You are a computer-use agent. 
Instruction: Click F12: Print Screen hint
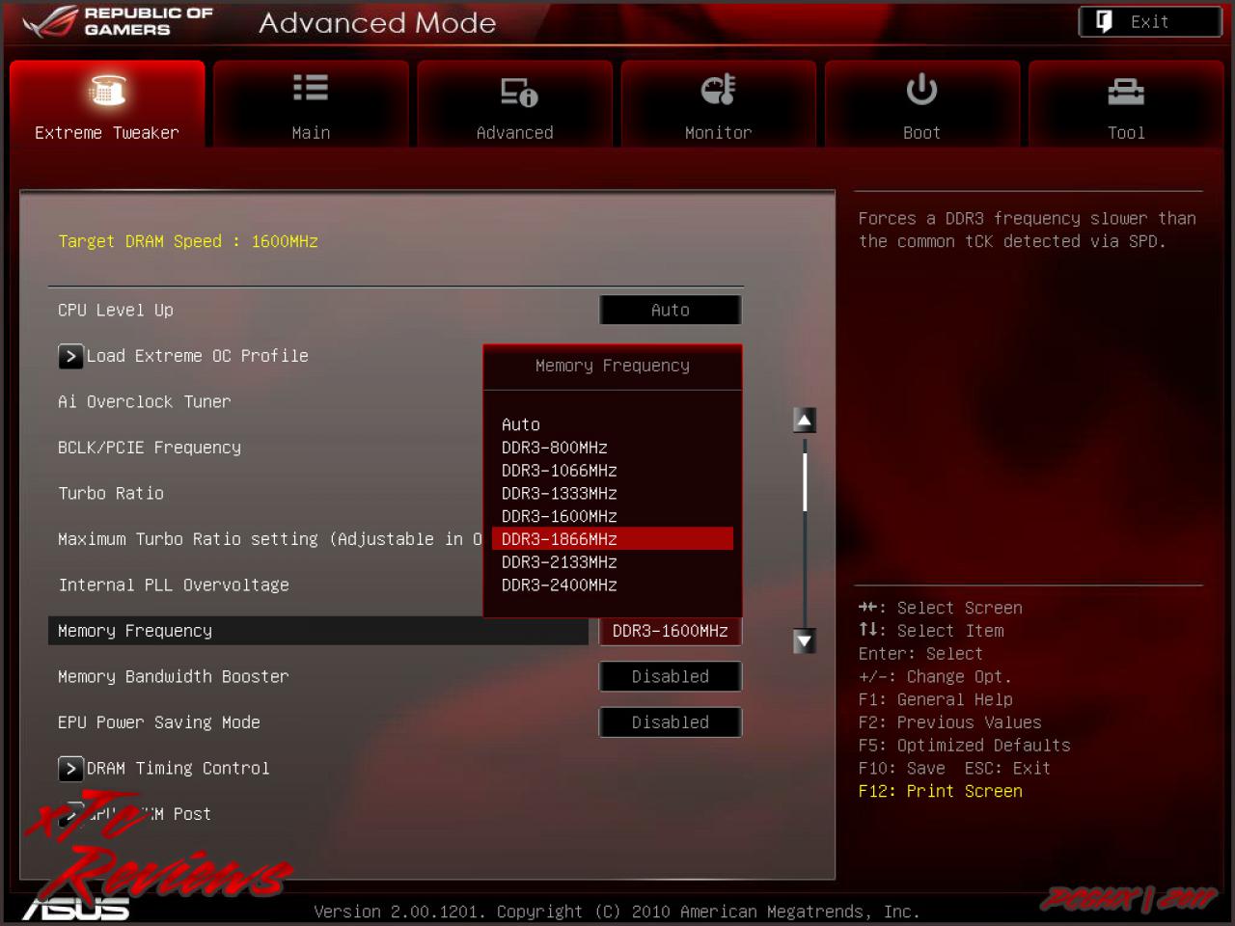941,791
